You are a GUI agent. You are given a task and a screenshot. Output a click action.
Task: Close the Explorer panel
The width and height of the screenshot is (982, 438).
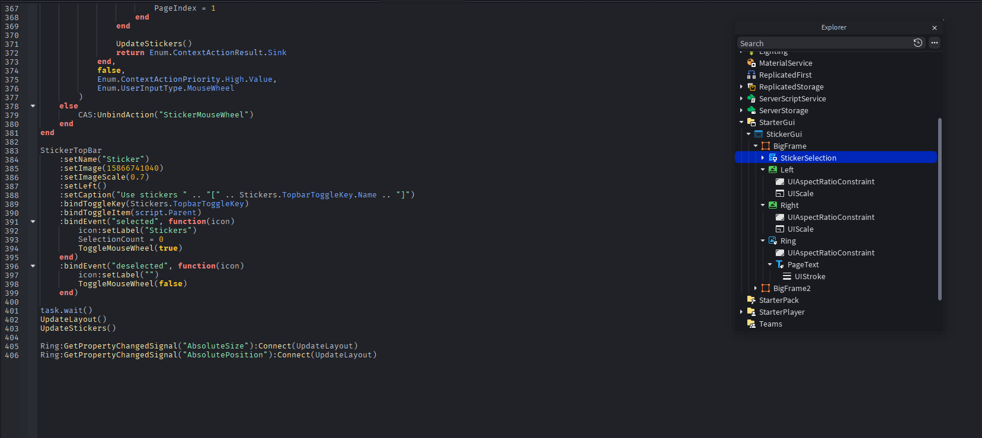point(935,28)
